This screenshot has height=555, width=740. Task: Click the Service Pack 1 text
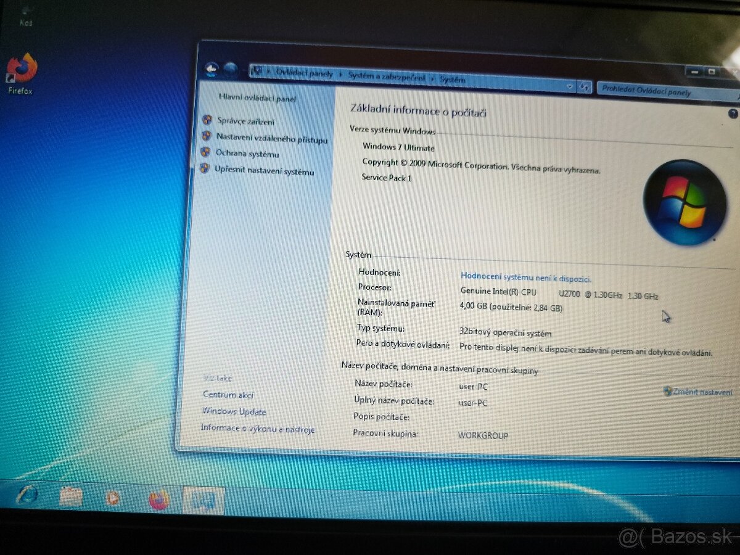386,178
